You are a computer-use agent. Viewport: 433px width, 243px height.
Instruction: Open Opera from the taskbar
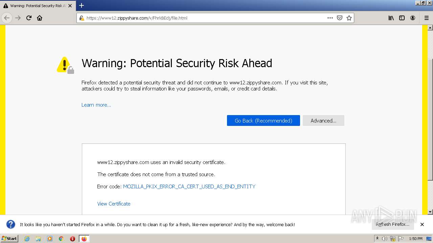coord(72,239)
